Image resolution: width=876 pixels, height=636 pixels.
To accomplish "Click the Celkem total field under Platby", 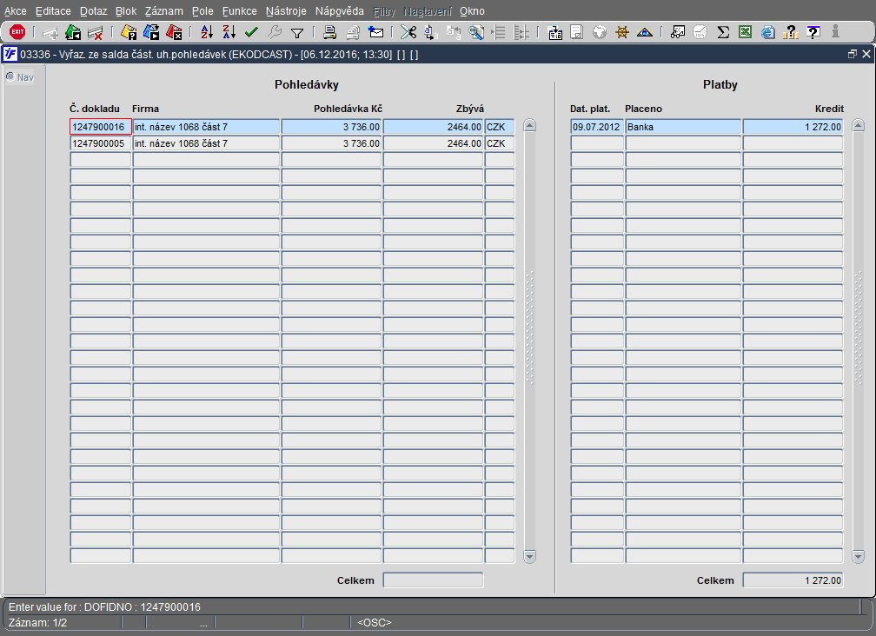I will point(793,580).
